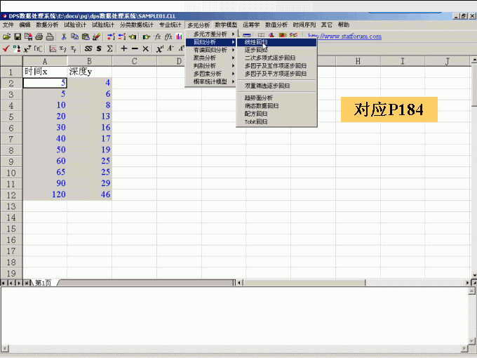Select 线性回归 from the regression submenu
This screenshot has width=477, height=358.
click(256, 42)
